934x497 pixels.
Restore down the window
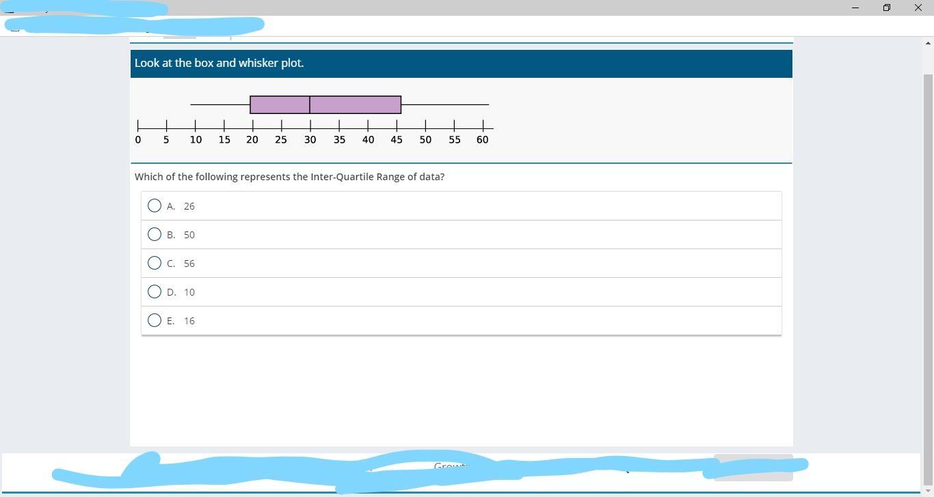click(886, 8)
